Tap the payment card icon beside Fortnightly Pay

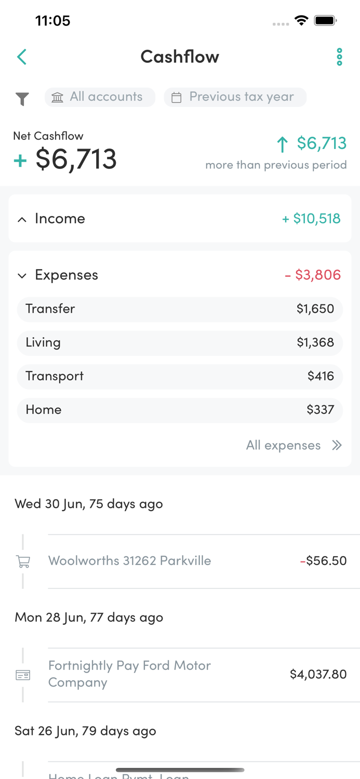22,675
